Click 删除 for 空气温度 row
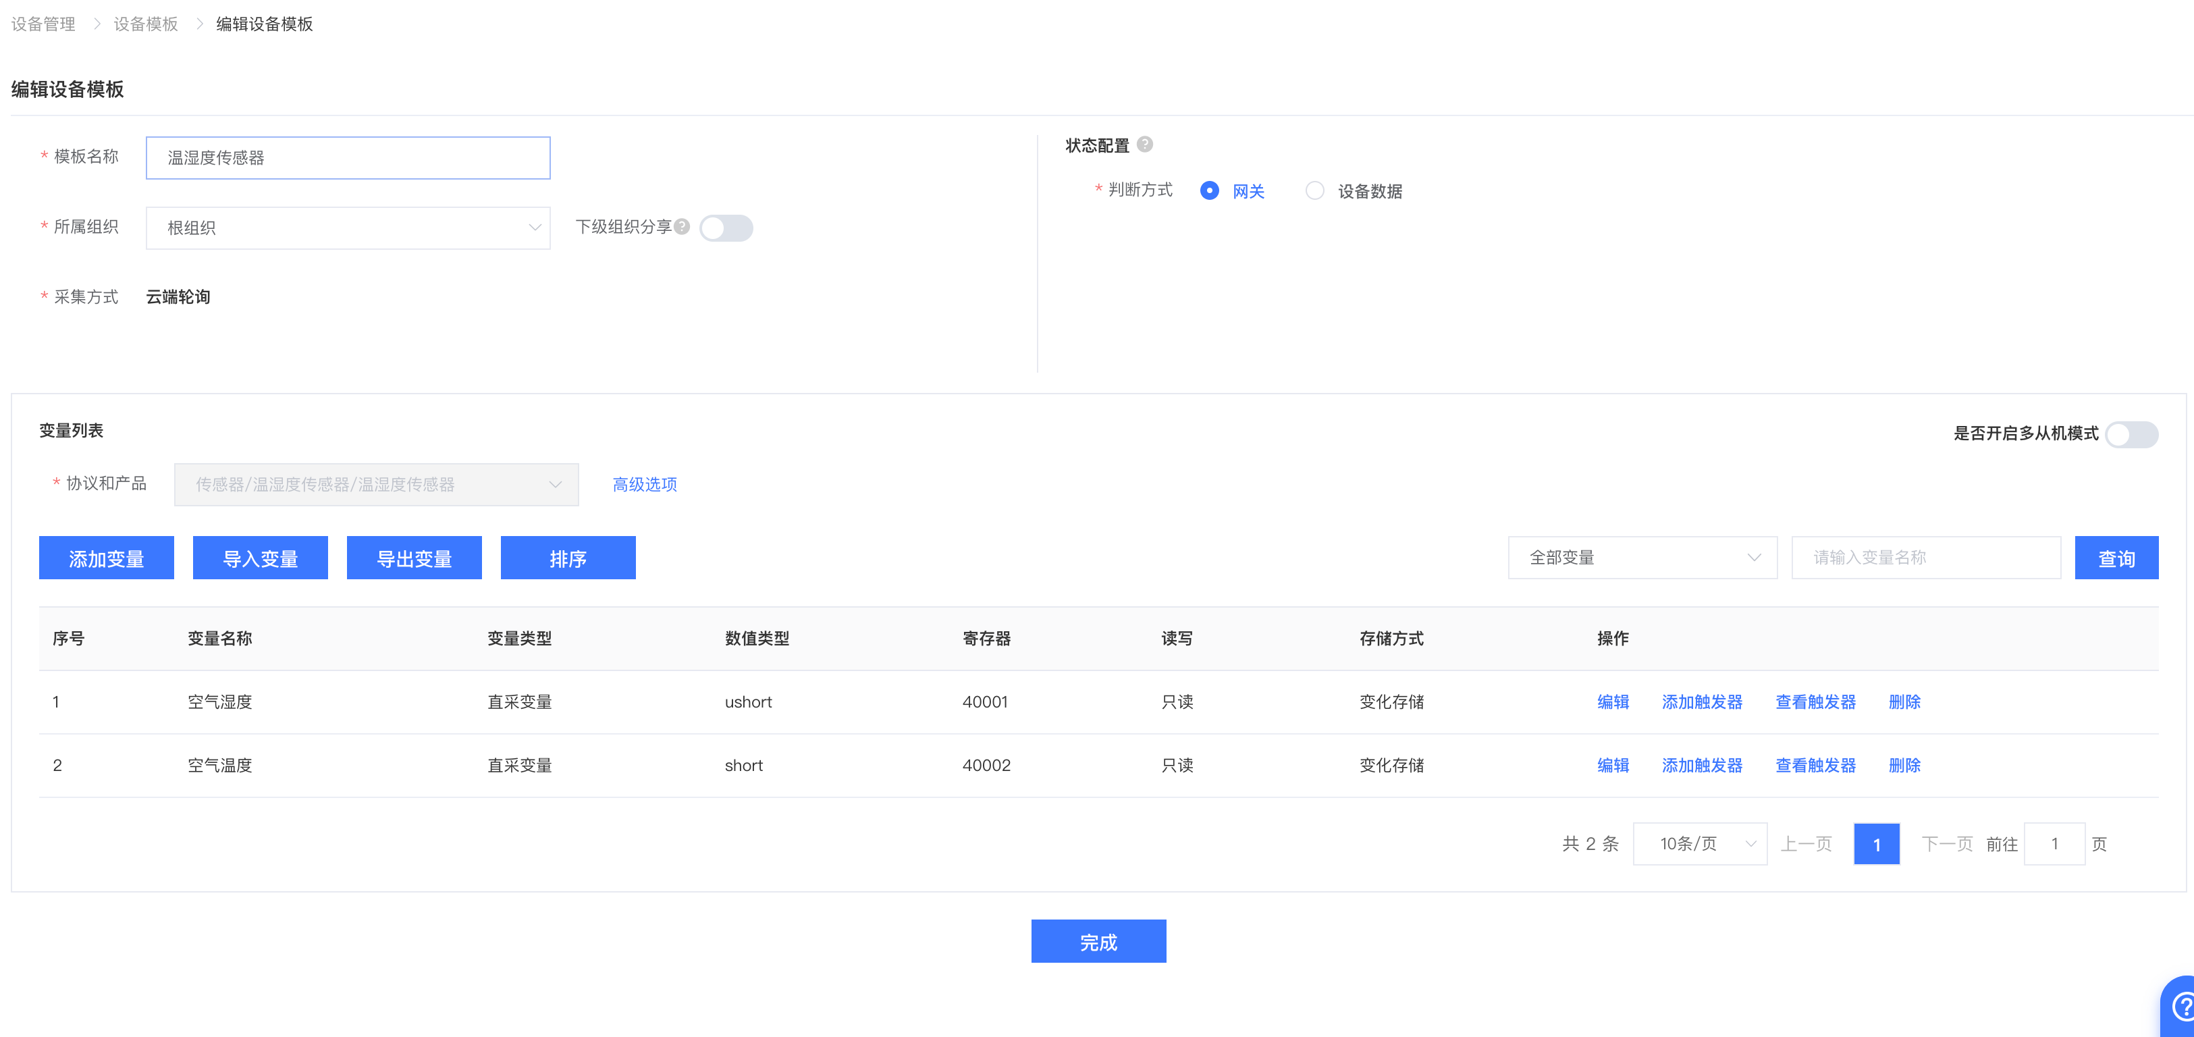The height and width of the screenshot is (1037, 2194). (1904, 765)
